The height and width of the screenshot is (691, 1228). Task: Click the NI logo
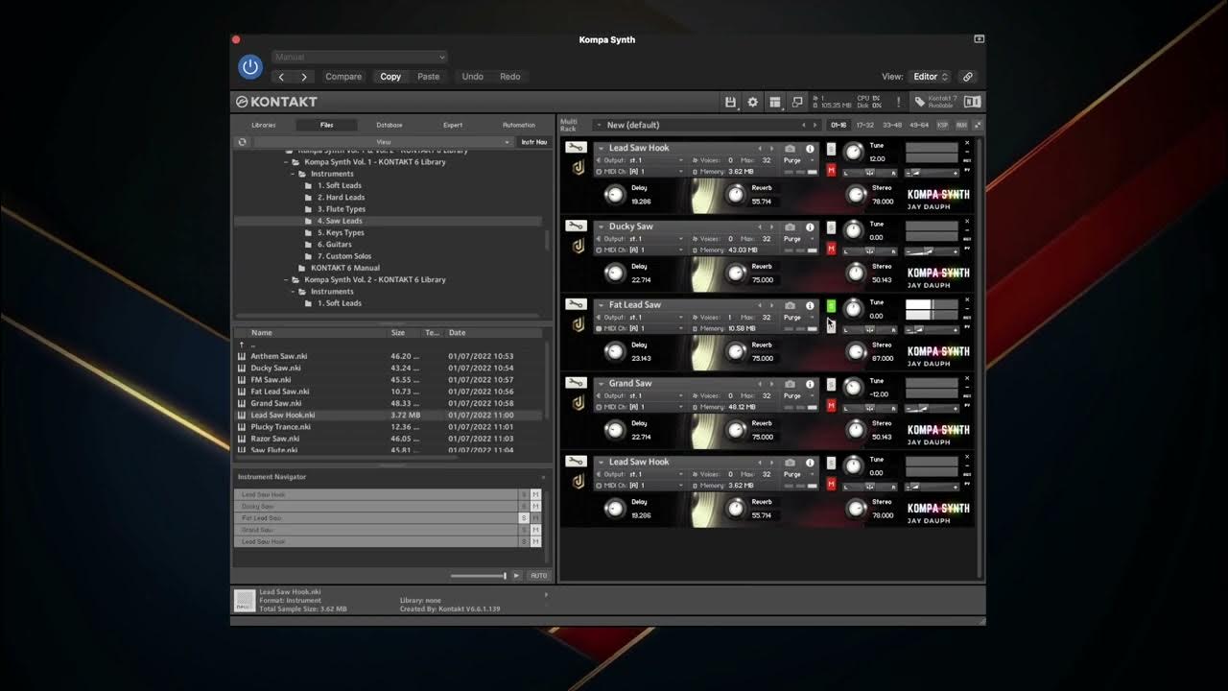tap(972, 102)
